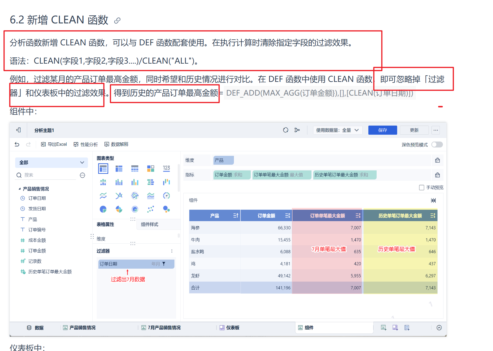This screenshot has width=493, height=351.
Task: Select the pie chart type icon
Action: [103, 209]
